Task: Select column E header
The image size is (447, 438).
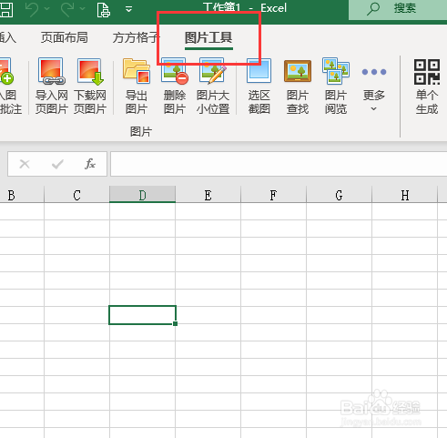Action: (208, 194)
